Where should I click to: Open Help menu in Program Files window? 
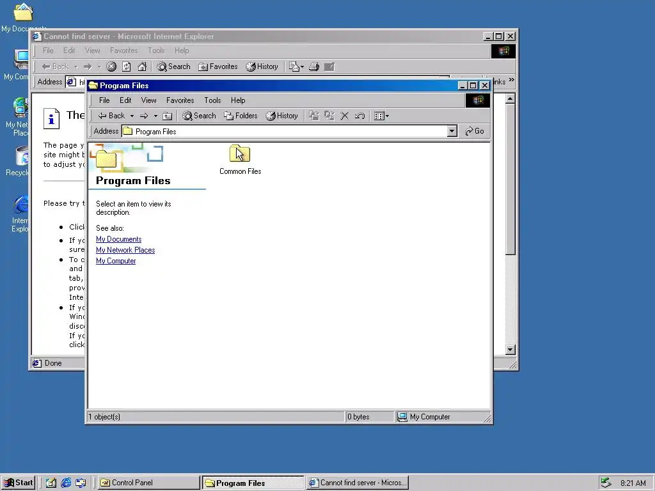coord(238,100)
